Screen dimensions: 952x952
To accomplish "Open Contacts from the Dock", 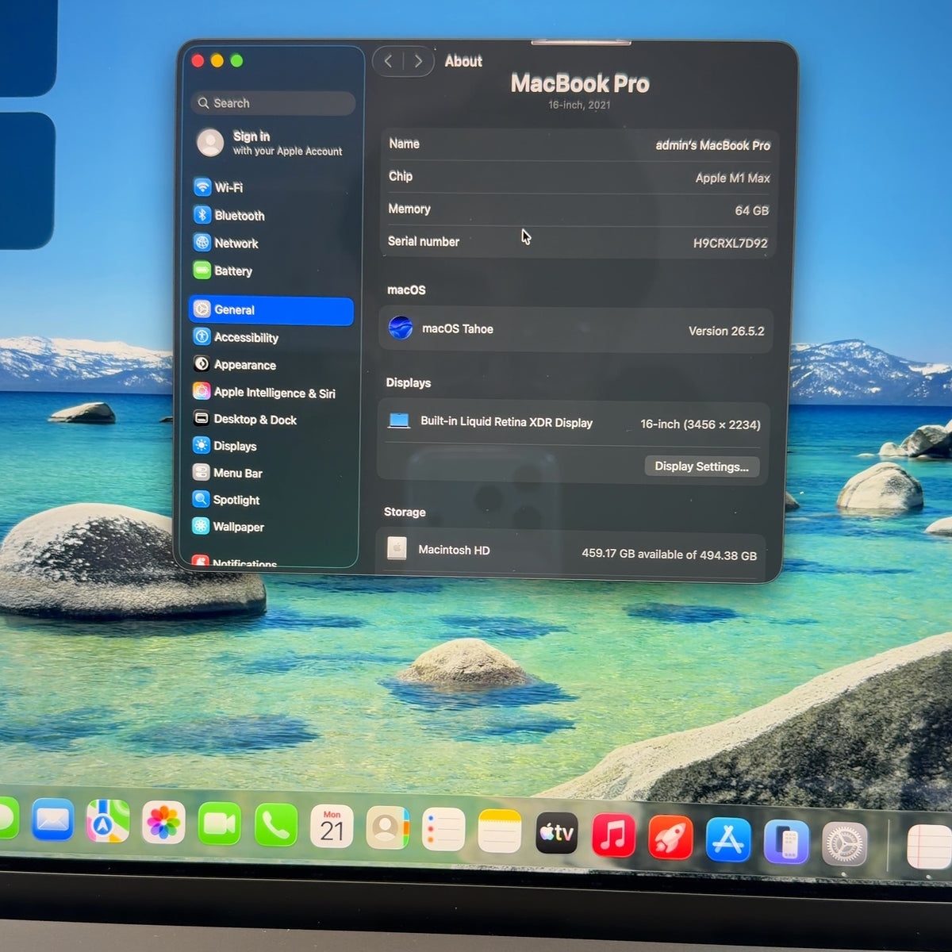I will 388,829.
